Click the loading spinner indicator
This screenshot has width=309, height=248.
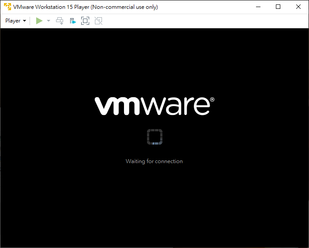154,137
